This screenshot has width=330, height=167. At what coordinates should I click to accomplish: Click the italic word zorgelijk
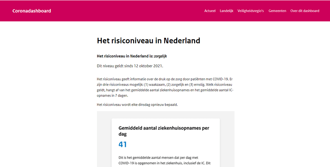pos(160,56)
